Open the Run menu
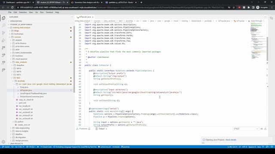Viewport: 275px width, 154px height. (42, 12)
